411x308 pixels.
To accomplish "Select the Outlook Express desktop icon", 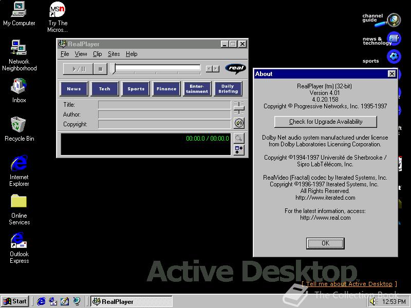I will (19, 248).
